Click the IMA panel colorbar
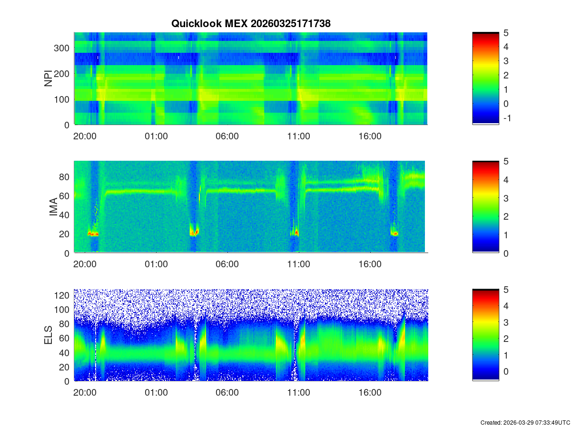This screenshot has width=571, height=428. click(x=485, y=207)
